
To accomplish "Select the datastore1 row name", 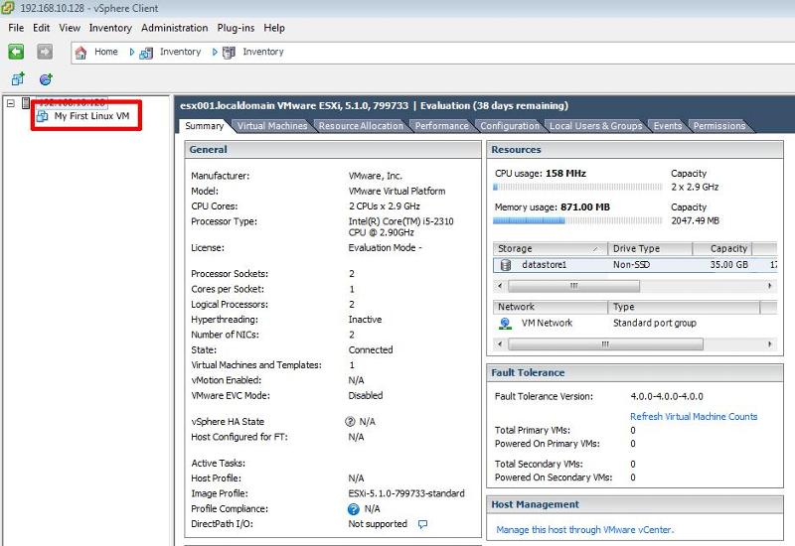I will (544, 265).
